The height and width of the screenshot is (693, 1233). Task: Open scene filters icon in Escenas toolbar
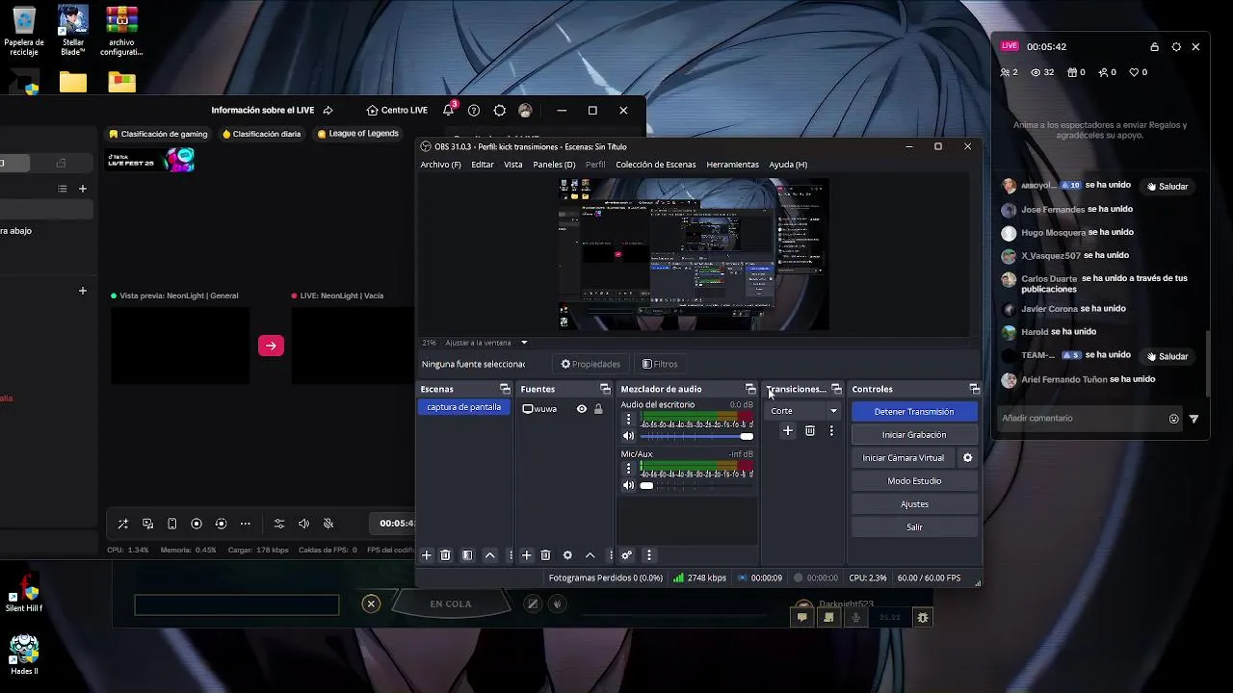pos(467,555)
